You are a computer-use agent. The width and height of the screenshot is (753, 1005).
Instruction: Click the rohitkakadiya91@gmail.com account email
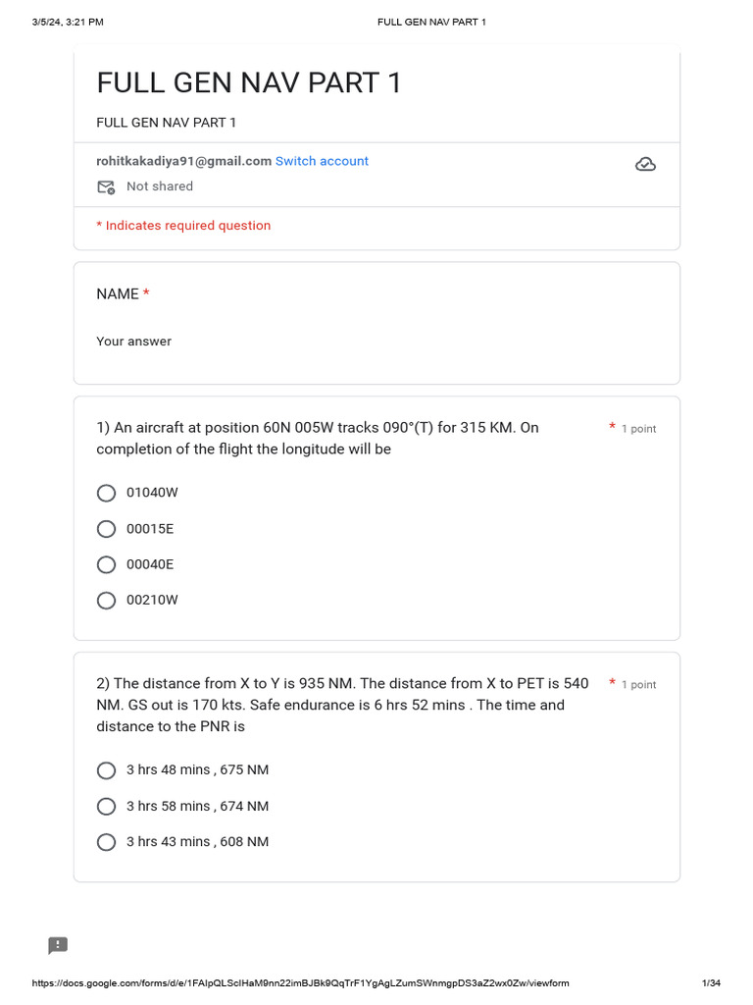183,161
